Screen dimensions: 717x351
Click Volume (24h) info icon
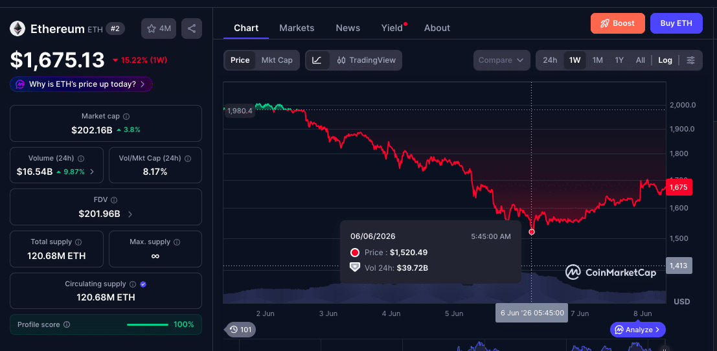(x=81, y=159)
